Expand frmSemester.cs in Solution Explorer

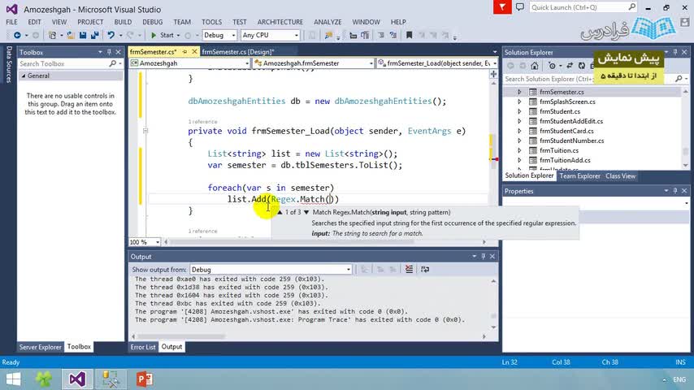(519, 92)
